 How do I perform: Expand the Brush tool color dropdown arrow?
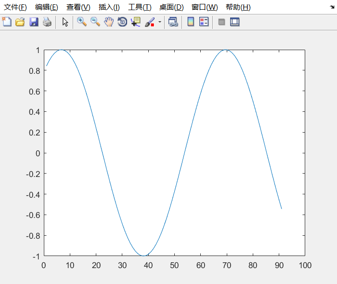coord(160,22)
